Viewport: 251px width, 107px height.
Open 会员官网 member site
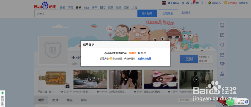[230, 3]
